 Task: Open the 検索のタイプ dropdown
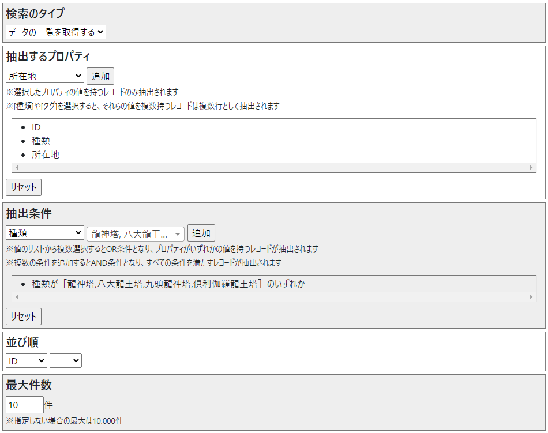(x=55, y=32)
